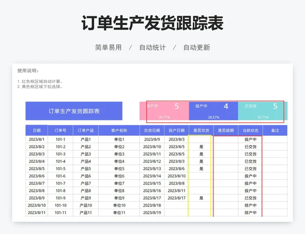The height and width of the screenshot is (234, 305).
Task: Click the 投产日期 column header
Action: point(176,130)
